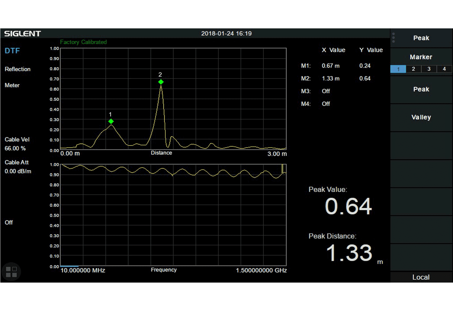This screenshot has height=320, width=453.
Task: Click the start frequency 10.000000 MHz
Action: click(x=83, y=270)
